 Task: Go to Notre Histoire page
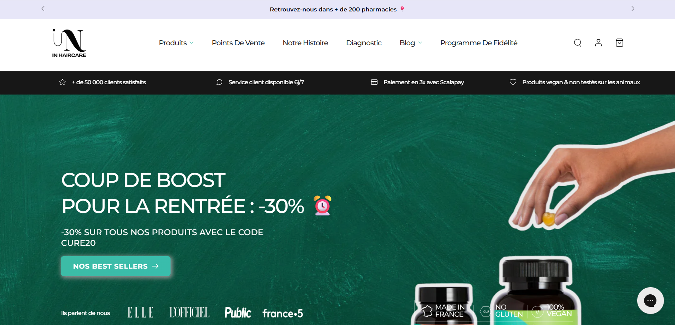coord(305,43)
